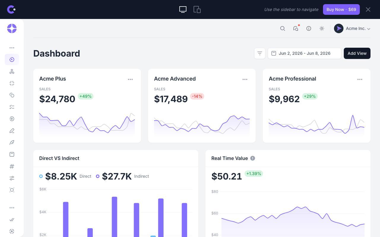This screenshot has height=237, width=380.
Task: Open Acme Advanced card three-dot menu
Action: click(x=245, y=79)
